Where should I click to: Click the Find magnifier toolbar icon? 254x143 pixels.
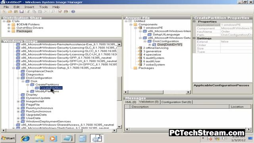[x=53, y=12]
